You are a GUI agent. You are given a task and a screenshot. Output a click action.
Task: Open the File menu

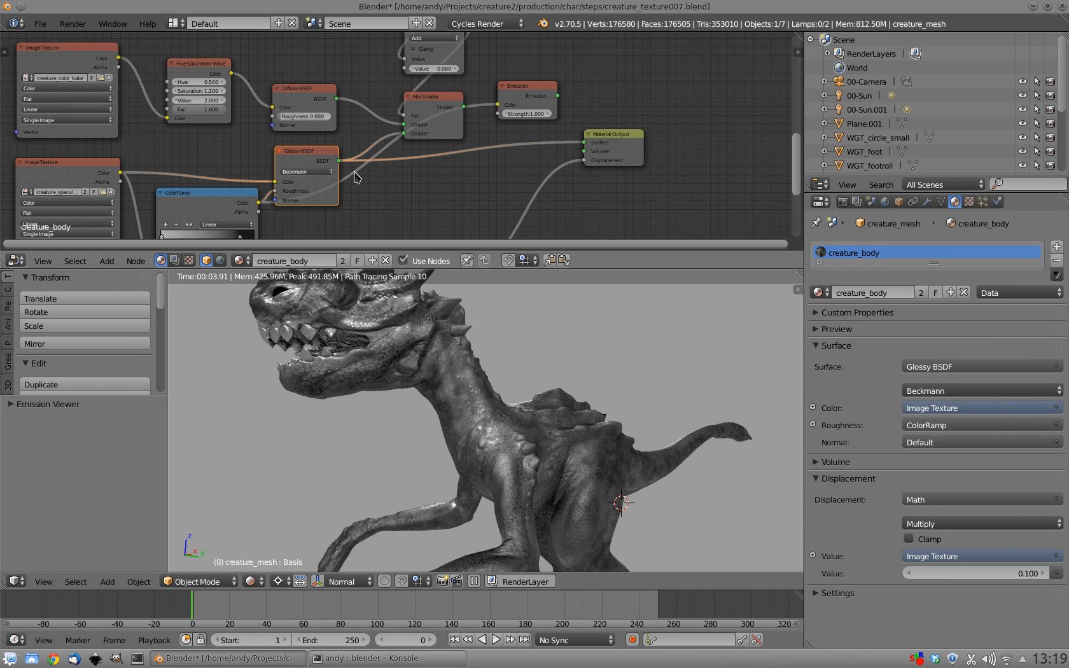coord(40,24)
